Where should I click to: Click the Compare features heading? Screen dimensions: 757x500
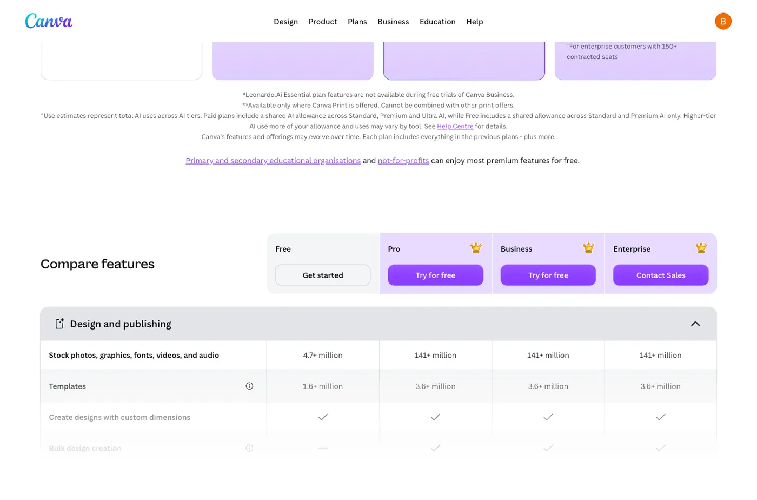coord(97,264)
